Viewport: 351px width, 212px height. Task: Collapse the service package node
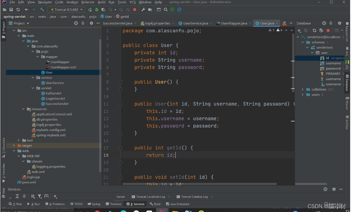33,78
